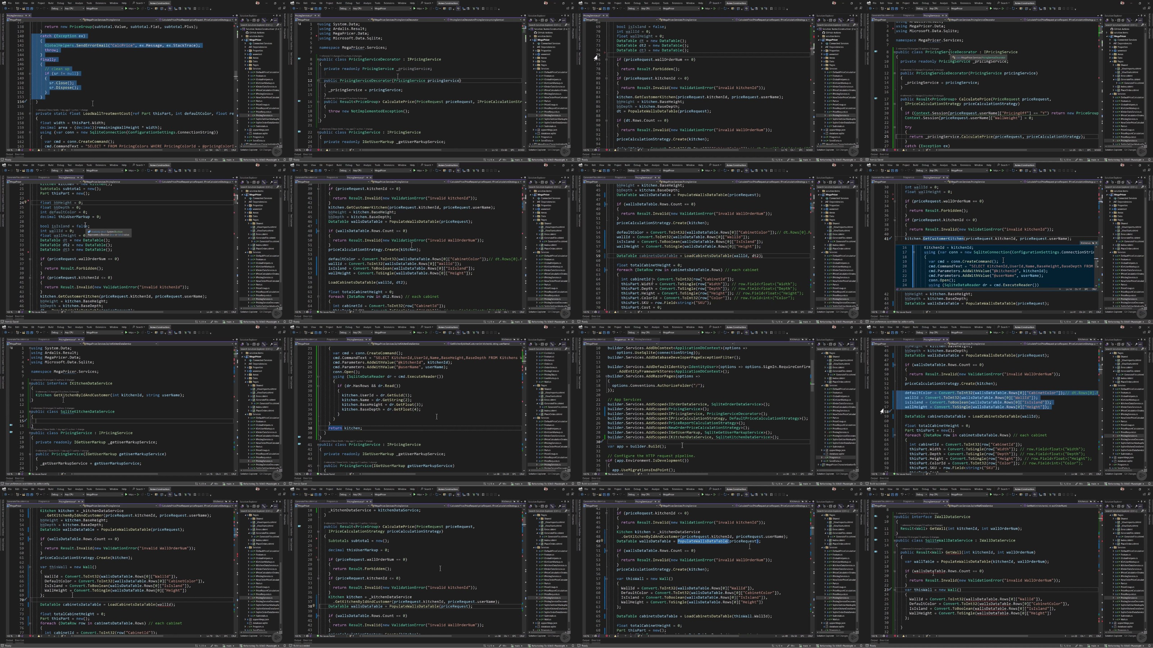Click Hot Reload icon in builder.Services window toolbar
The image size is (1153, 648).
point(719,332)
